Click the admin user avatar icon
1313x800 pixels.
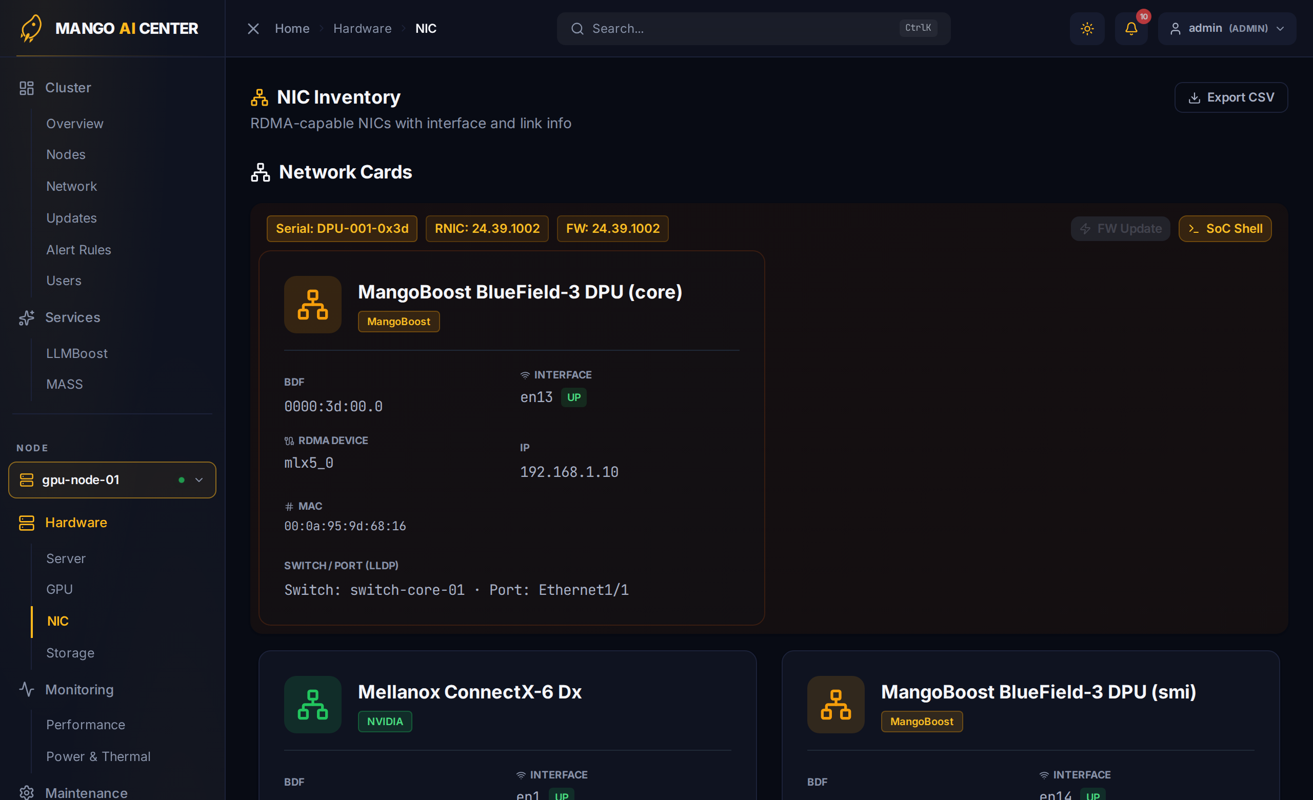(1175, 29)
